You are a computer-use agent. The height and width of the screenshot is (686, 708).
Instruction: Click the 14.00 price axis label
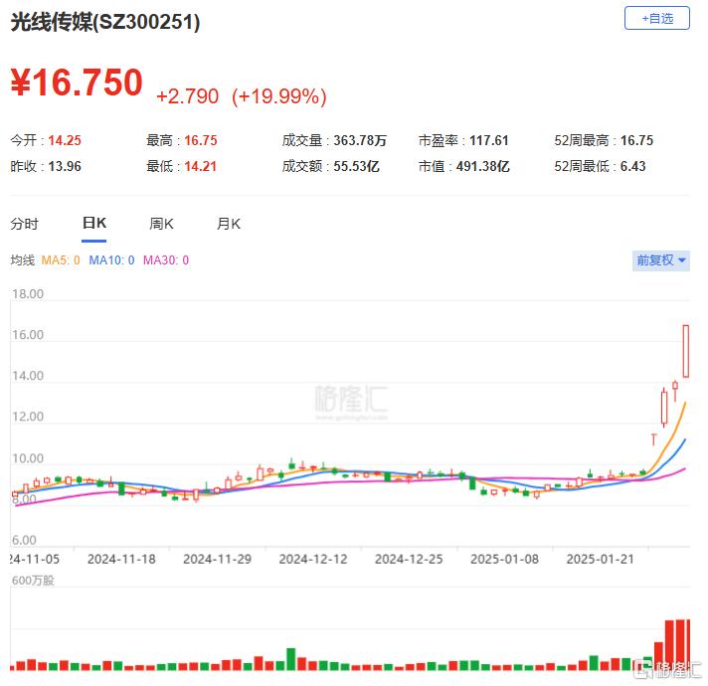[28, 376]
